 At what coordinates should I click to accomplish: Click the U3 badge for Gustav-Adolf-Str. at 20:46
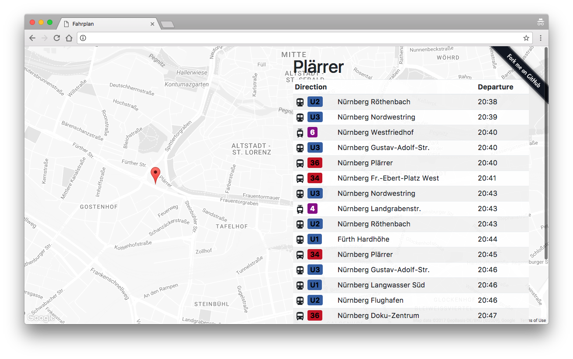point(315,270)
